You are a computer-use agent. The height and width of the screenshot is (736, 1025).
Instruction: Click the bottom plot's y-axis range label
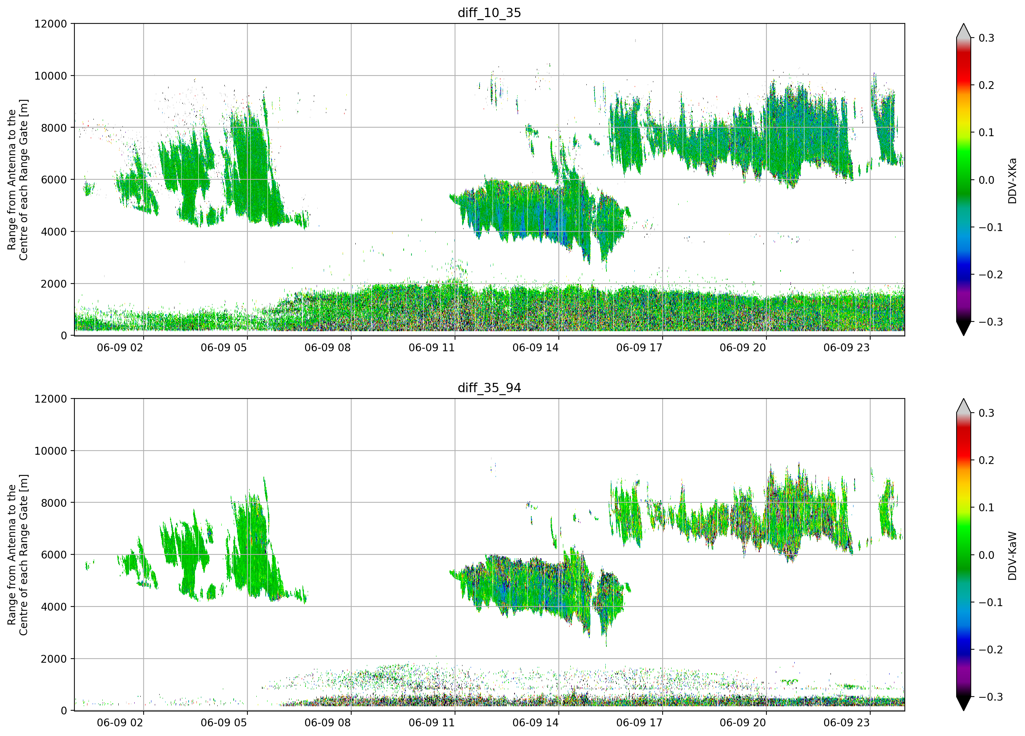[x=17, y=555]
